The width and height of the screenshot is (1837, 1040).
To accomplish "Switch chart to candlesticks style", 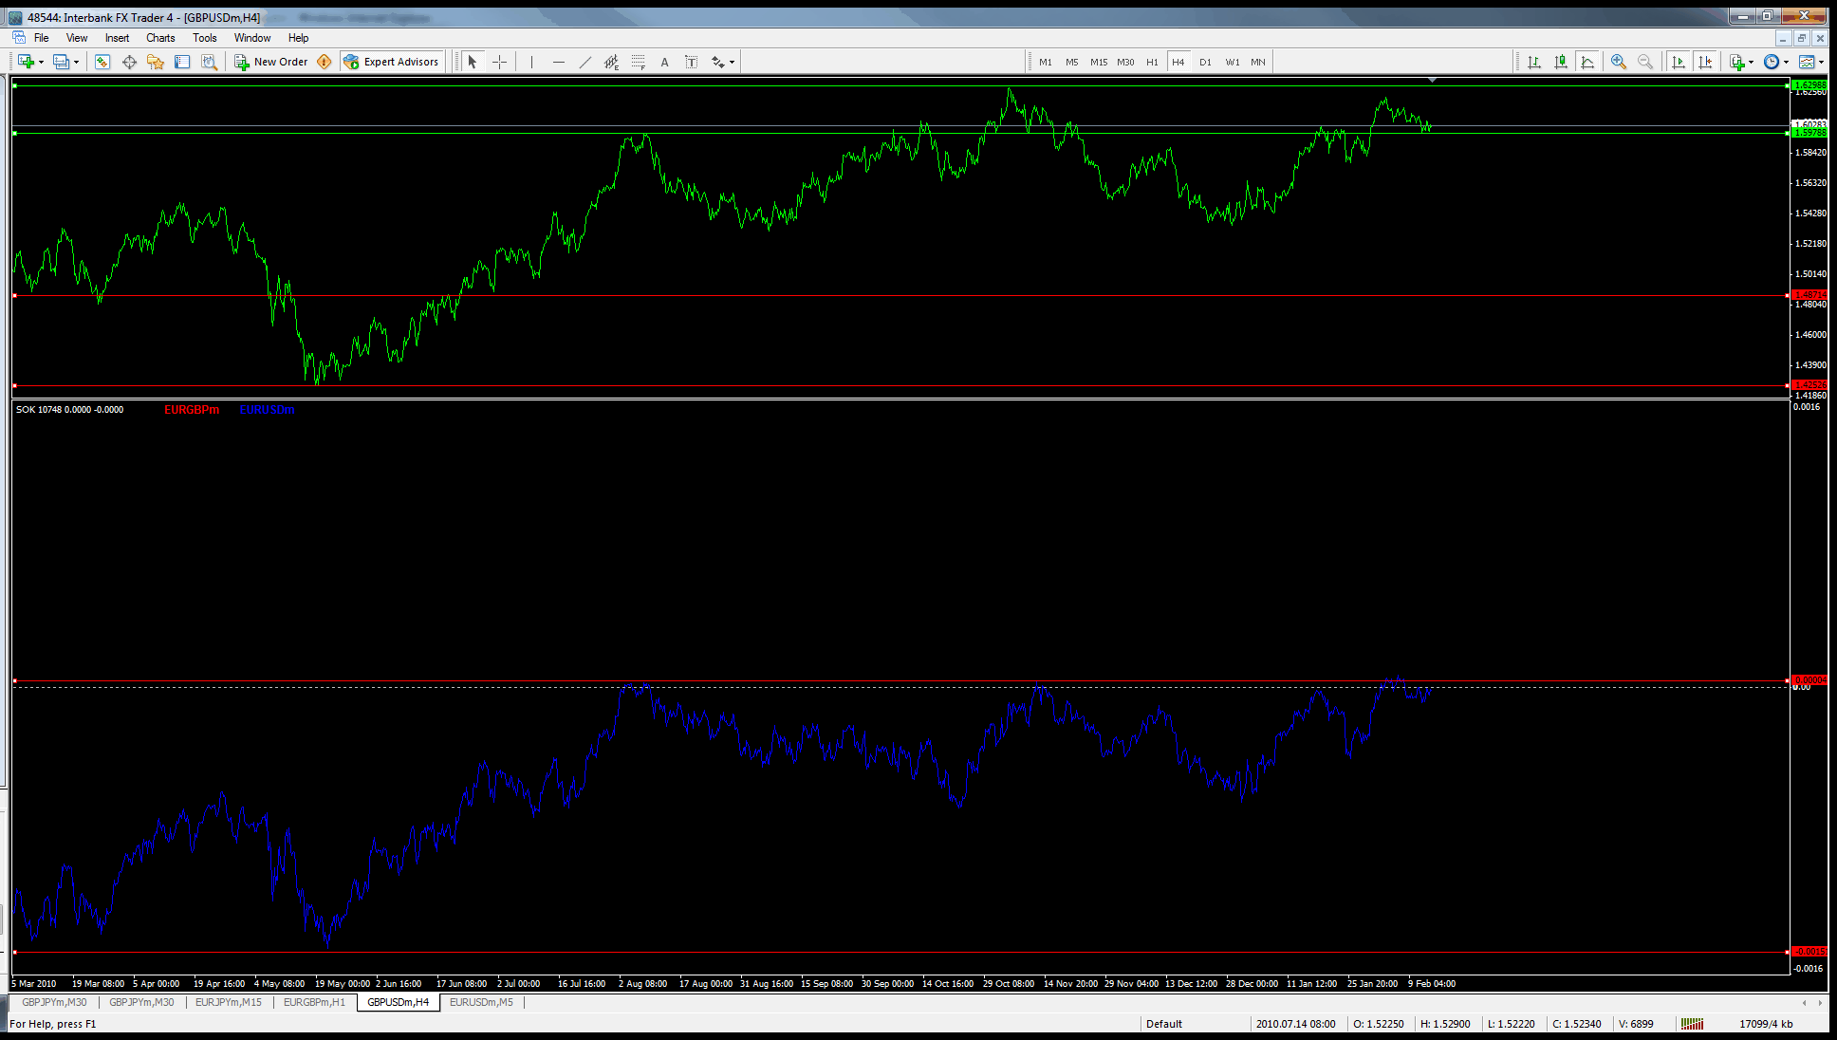I will pyautogui.click(x=1561, y=62).
